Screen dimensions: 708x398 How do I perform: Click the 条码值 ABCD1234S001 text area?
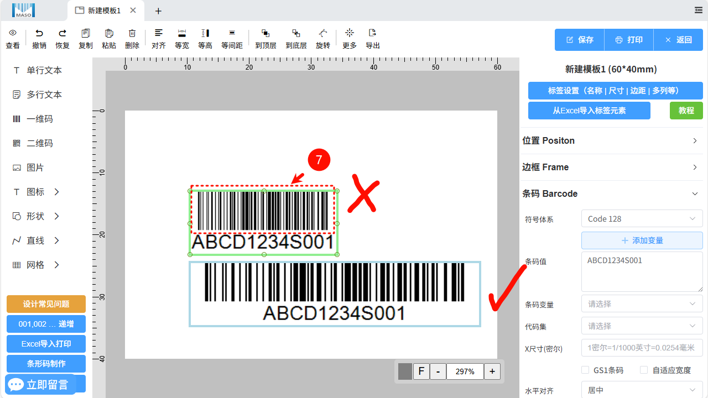point(642,271)
